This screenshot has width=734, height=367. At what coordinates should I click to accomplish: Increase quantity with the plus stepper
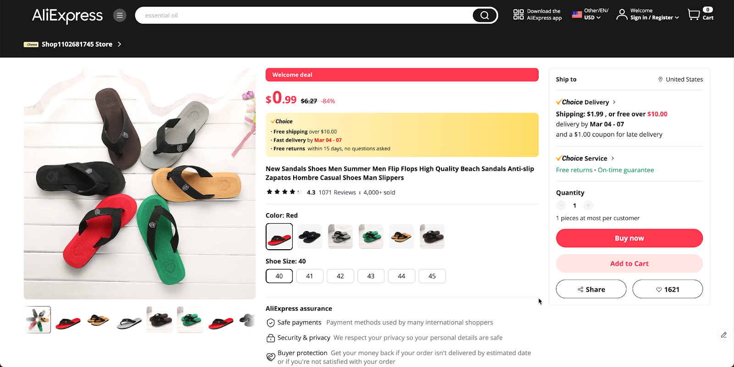click(588, 205)
